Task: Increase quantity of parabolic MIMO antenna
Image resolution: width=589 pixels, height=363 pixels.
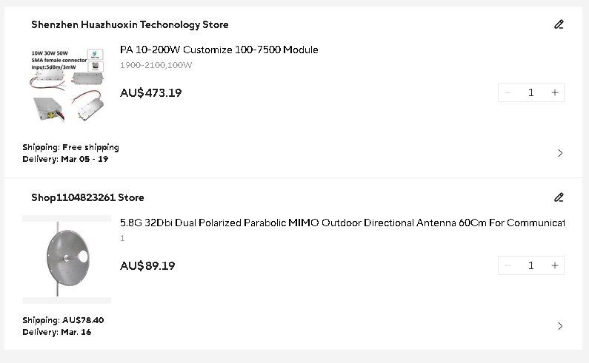Action: tap(555, 265)
